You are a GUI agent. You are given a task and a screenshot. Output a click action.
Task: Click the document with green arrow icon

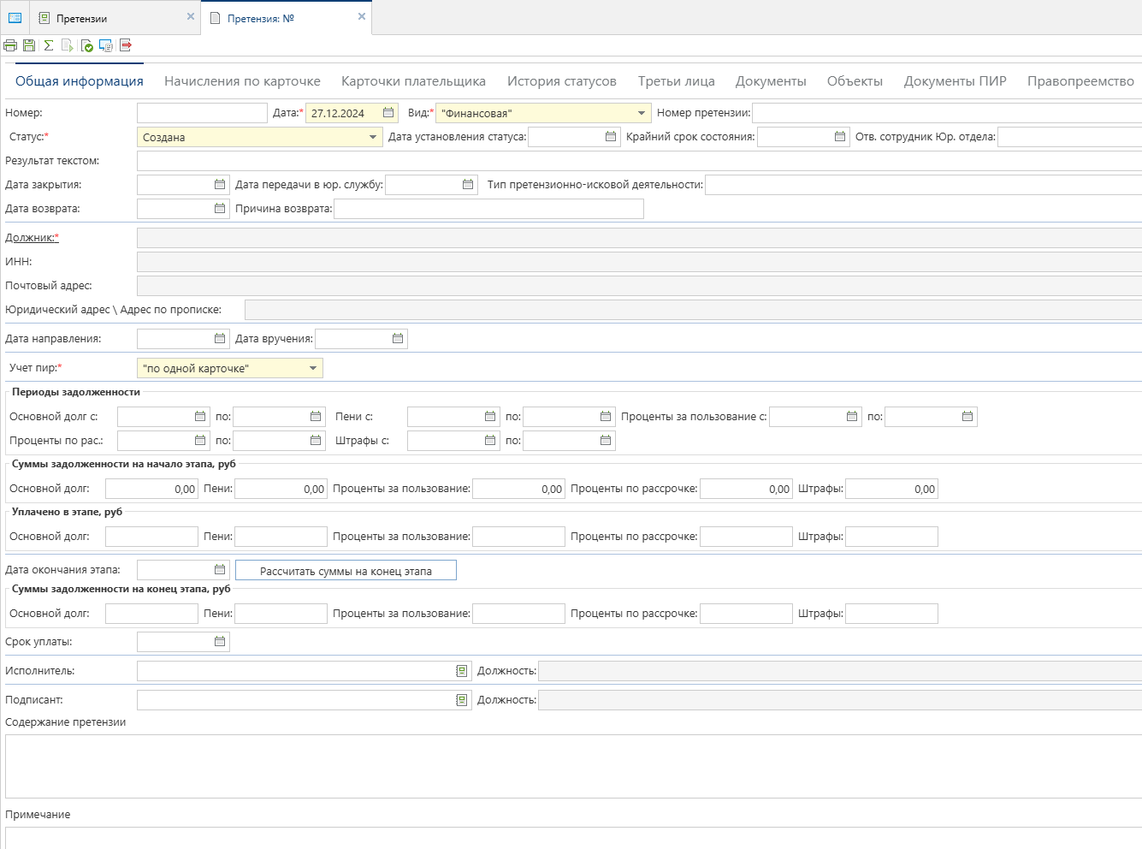coord(68,45)
